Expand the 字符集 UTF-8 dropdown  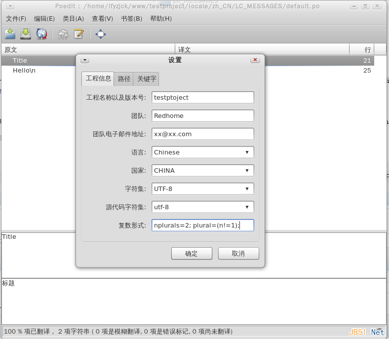point(203,189)
